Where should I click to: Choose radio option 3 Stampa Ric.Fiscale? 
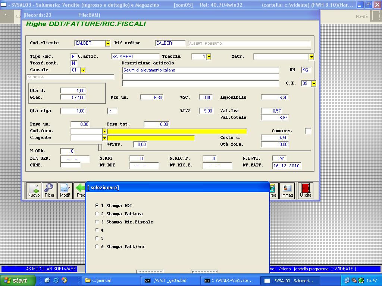[x=97, y=222]
